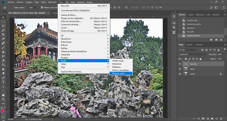Screen dimensions: 227x121
Task: Select the Eyedropper tool
Action: tap(3, 39)
